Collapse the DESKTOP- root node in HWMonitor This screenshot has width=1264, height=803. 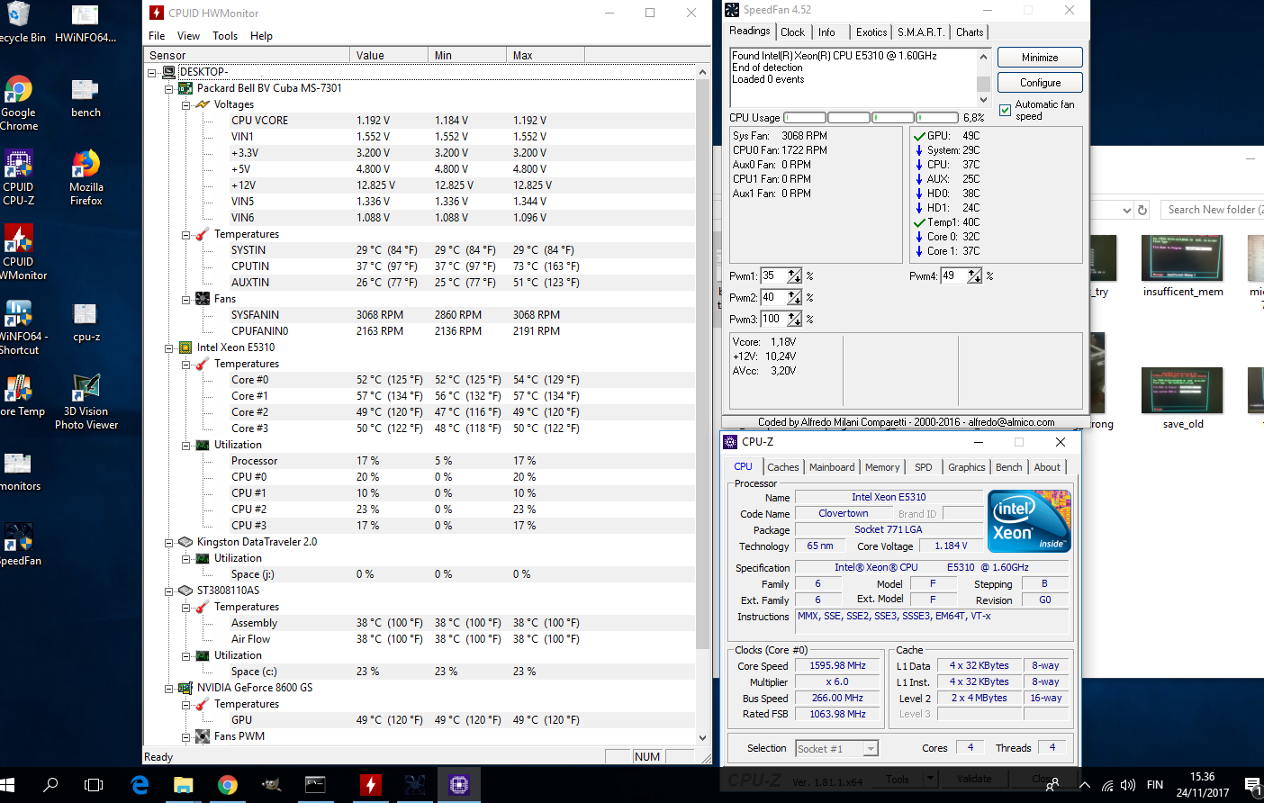152,72
